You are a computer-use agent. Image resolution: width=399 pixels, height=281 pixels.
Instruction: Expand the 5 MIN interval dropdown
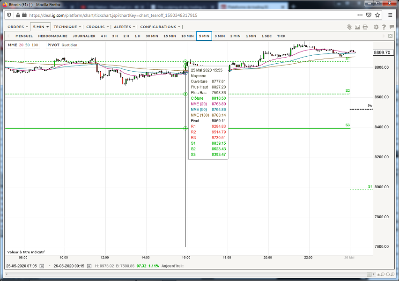[40, 27]
